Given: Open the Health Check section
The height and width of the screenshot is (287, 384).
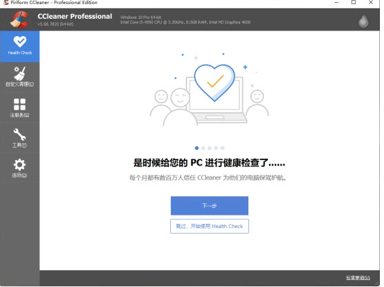Looking at the screenshot, I should pyautogui.click(x=19, y=46).
